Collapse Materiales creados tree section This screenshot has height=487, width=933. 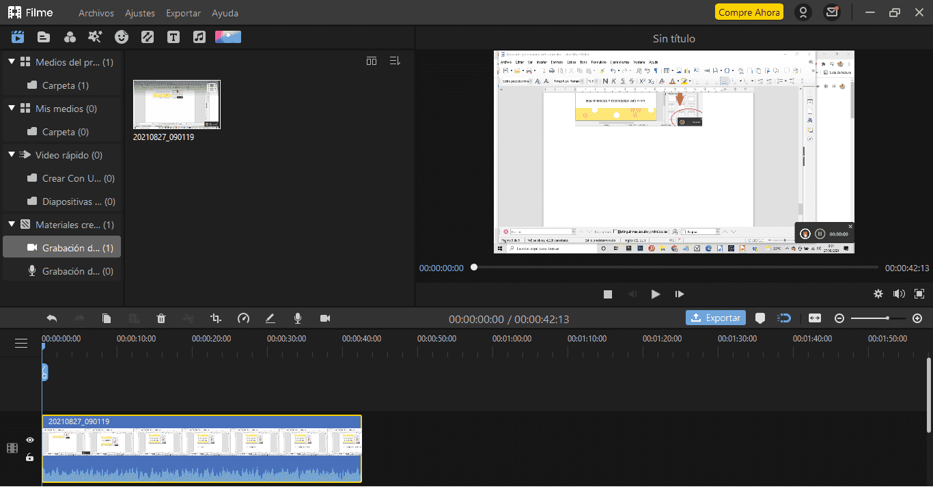coord(12,225)
